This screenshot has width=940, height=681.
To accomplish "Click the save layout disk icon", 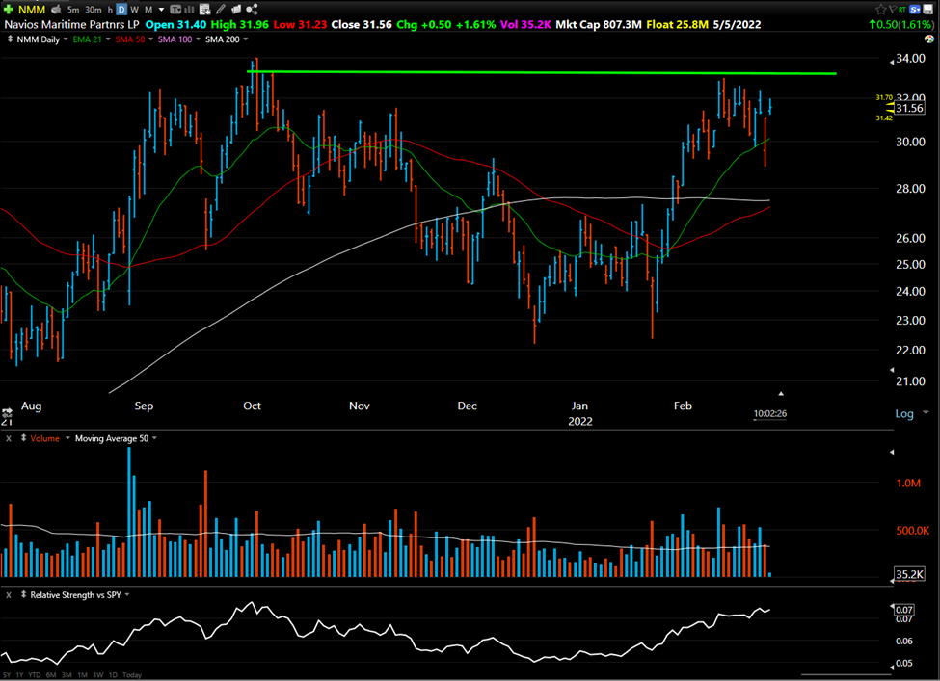I will (928, 9).
